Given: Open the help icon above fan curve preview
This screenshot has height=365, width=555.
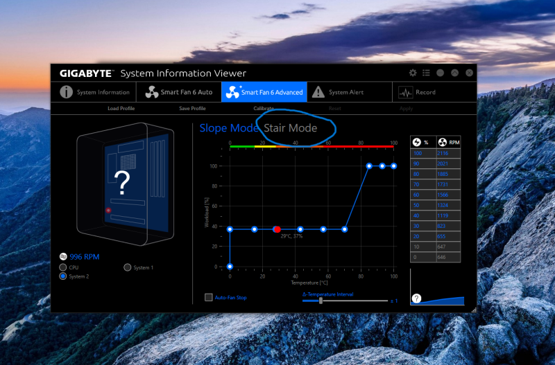Looking at the screenshot, I should 417,299.
